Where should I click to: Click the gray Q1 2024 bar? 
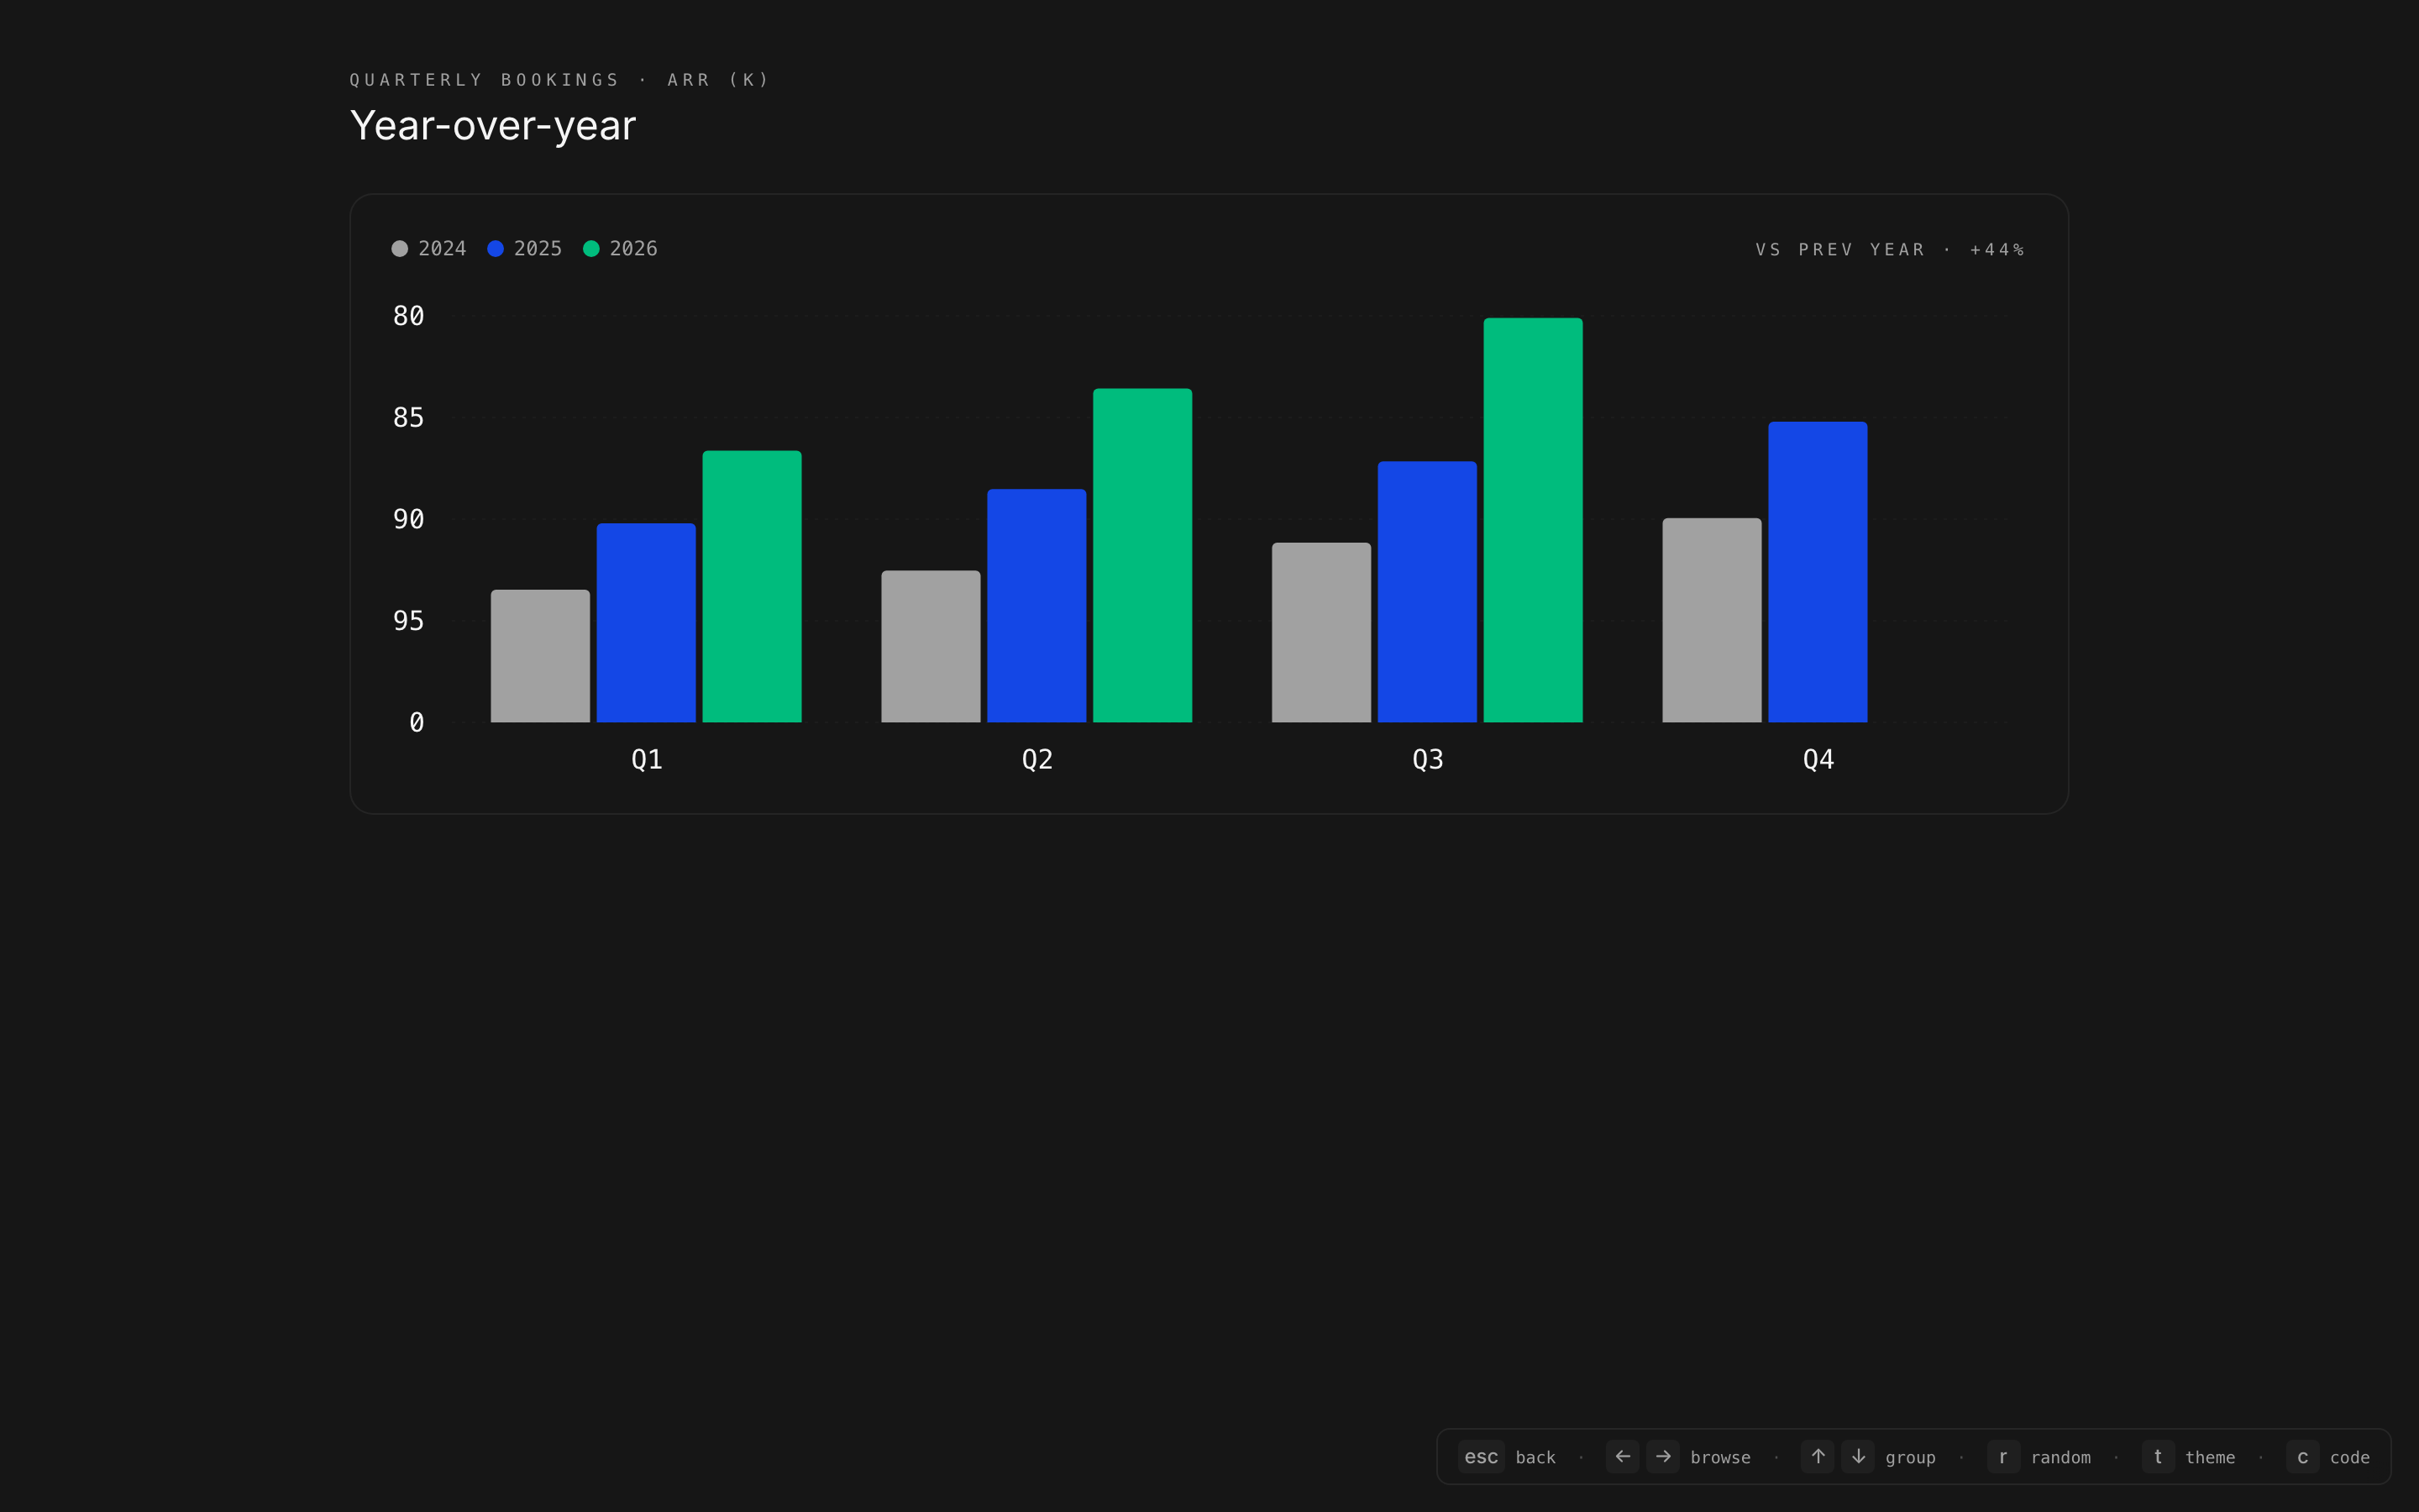point(540,656)
